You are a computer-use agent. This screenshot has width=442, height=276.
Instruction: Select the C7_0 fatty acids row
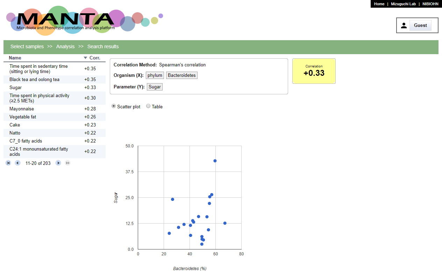tap(55, 141)
